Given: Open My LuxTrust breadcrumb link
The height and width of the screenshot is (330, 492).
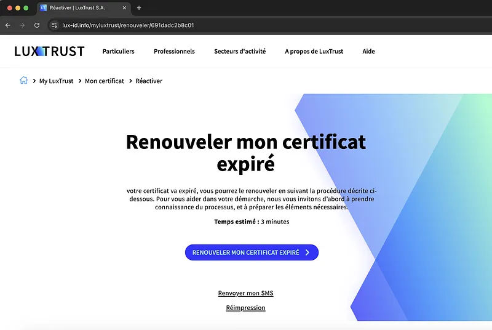Looking at the screenshot, I should pos(56,81).
